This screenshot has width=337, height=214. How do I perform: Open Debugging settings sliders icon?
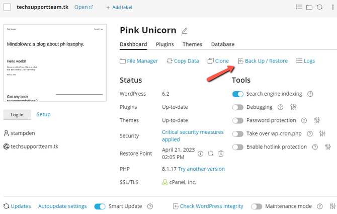tap(294, 107)
